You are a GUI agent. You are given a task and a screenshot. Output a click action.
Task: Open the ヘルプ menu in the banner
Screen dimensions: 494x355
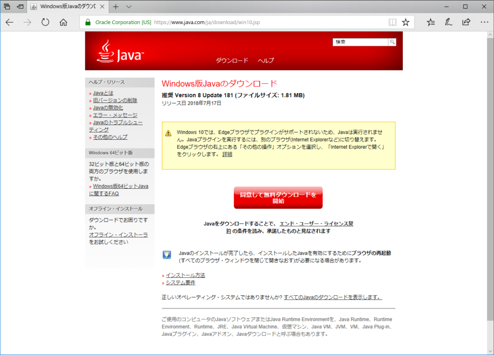[x=266, y=60]
